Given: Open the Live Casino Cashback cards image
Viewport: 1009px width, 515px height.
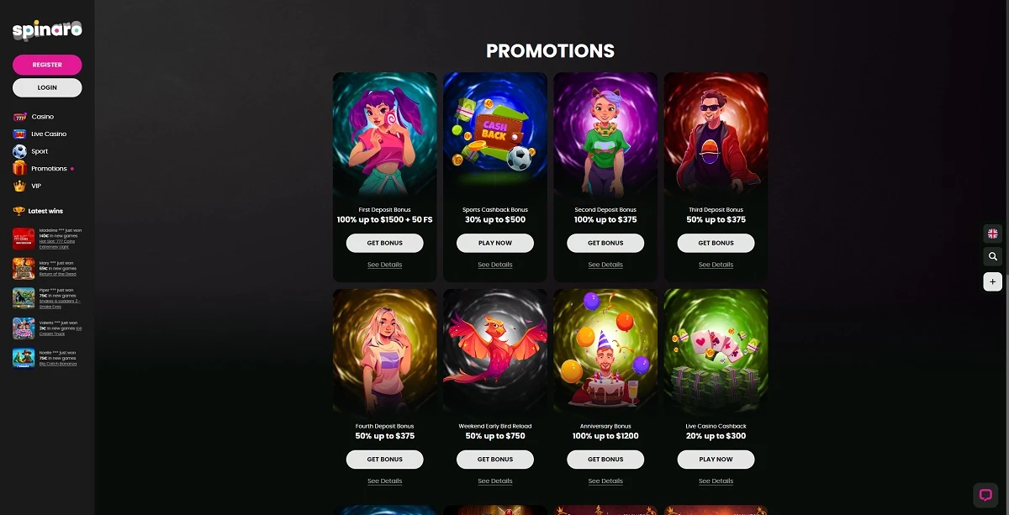Looking at the screenshot, I should point(716,351).
